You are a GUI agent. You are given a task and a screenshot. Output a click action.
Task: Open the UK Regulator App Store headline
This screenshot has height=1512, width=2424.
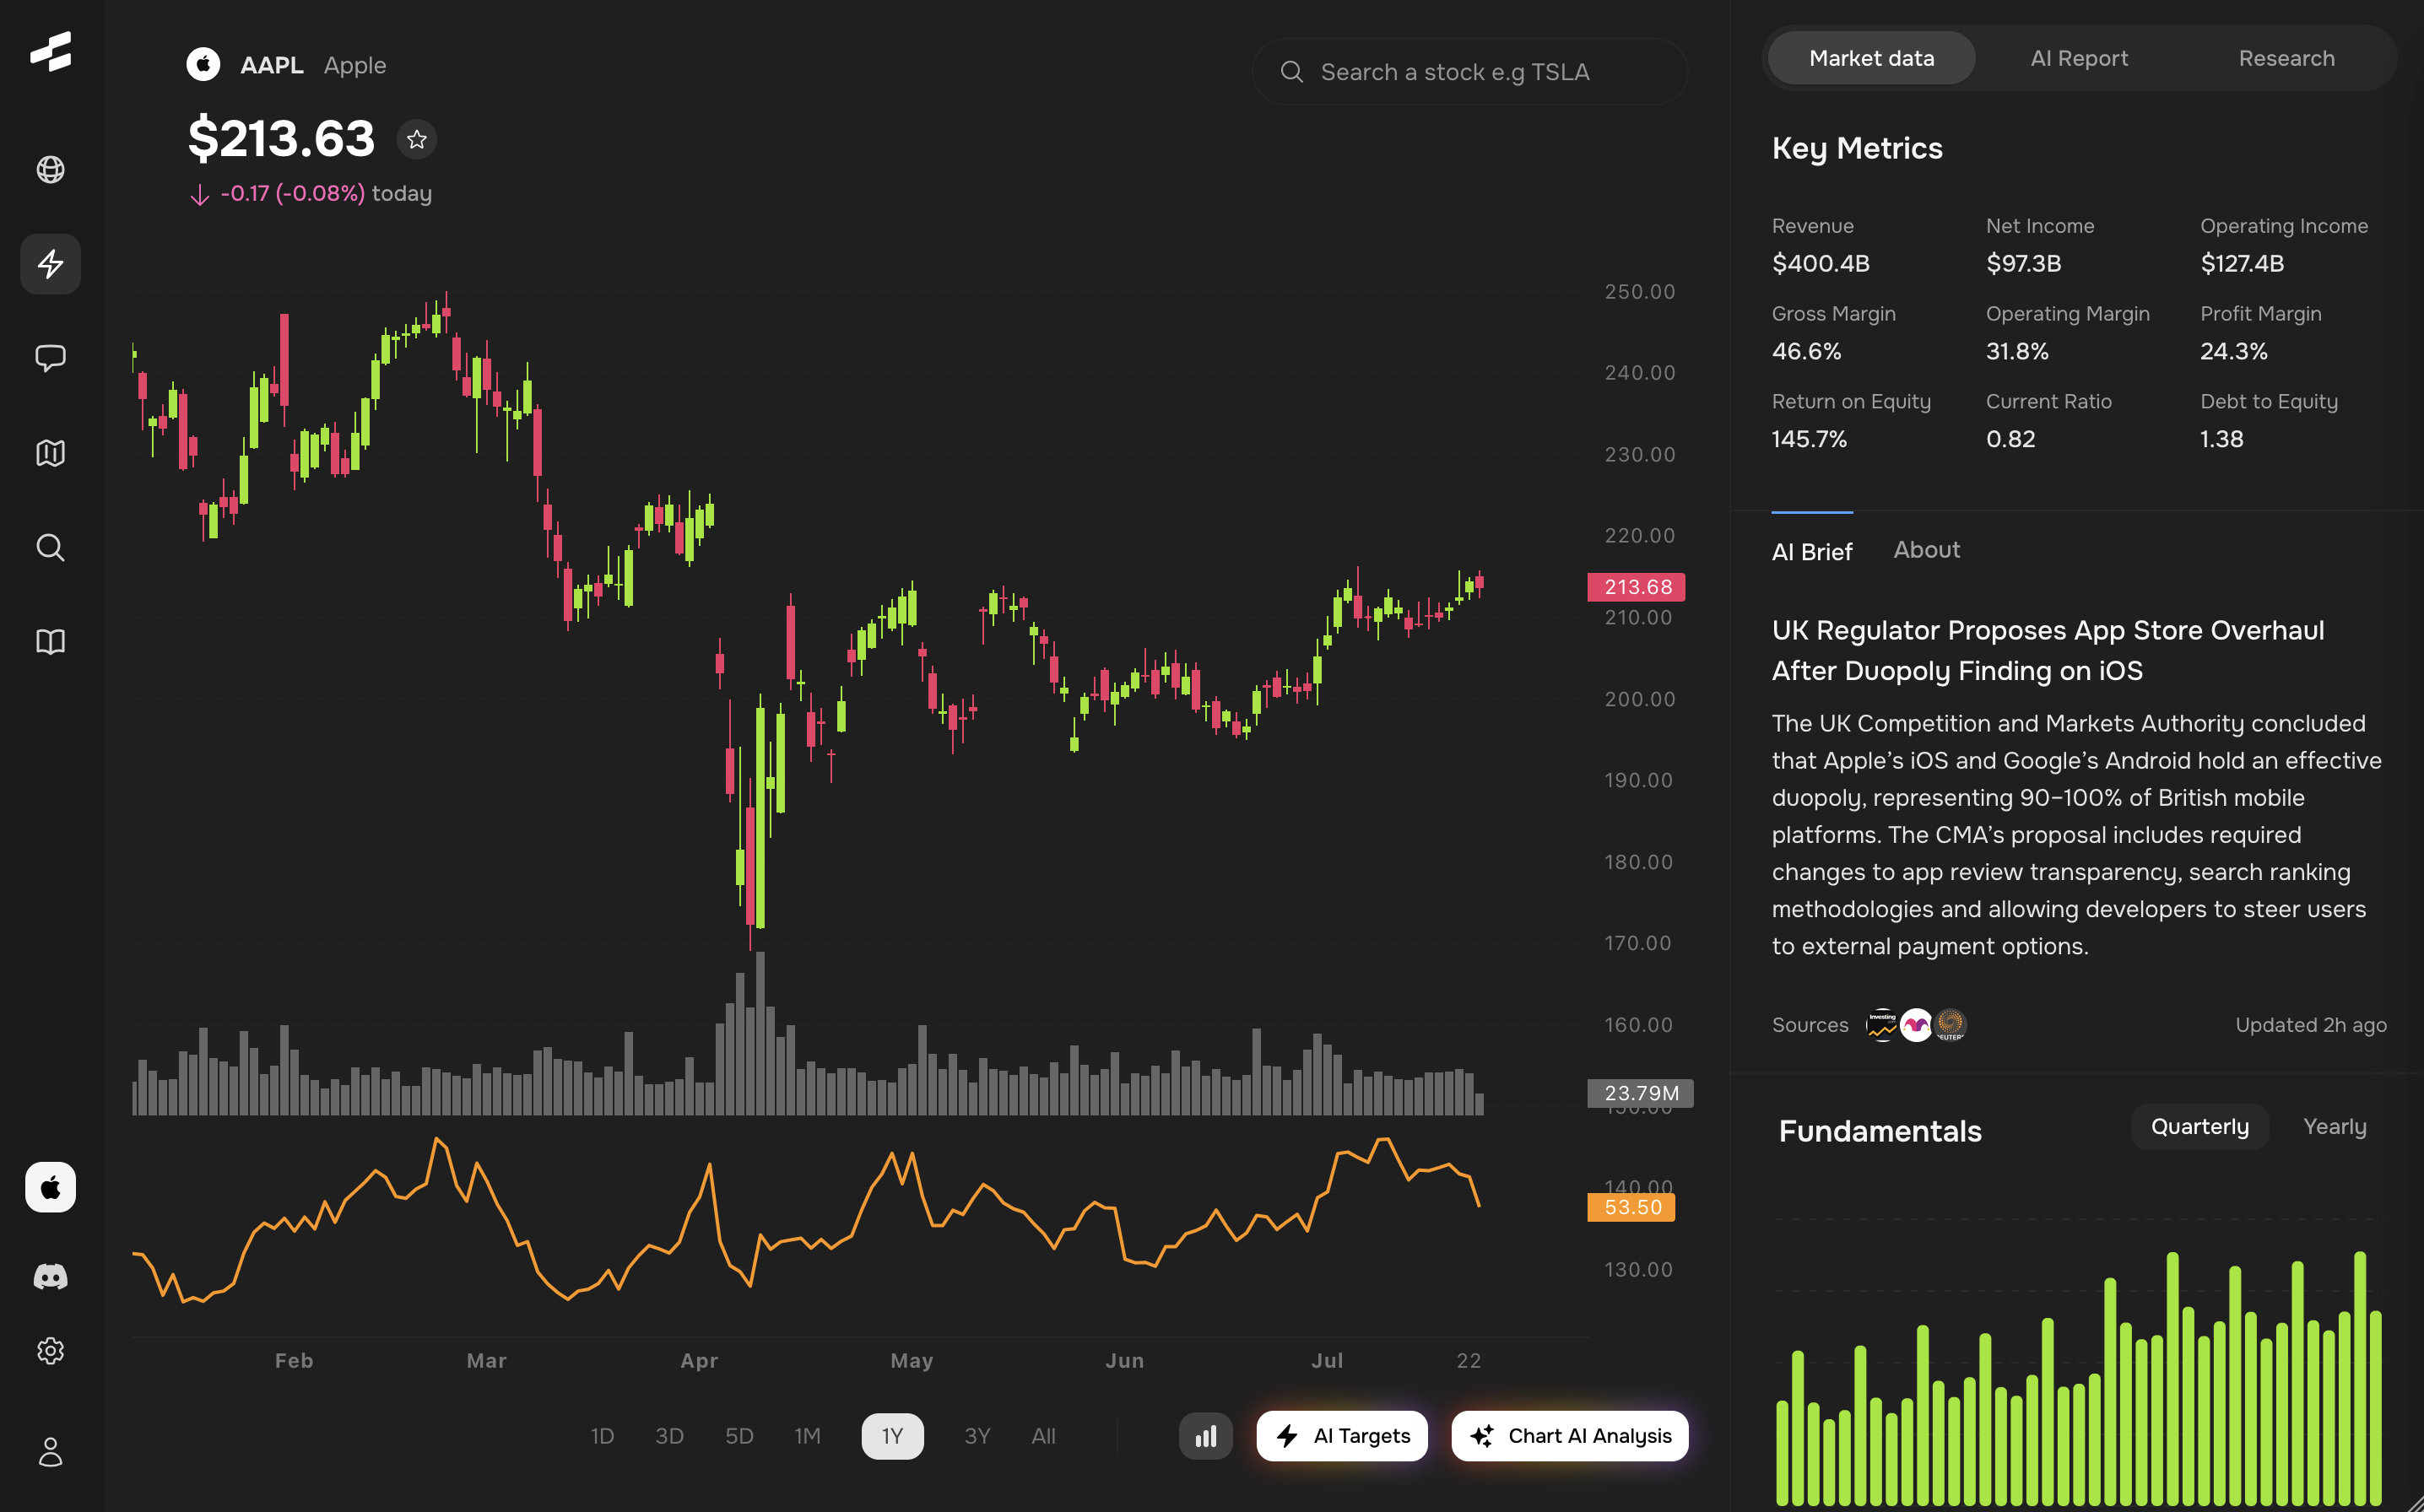click(2048, 651)
